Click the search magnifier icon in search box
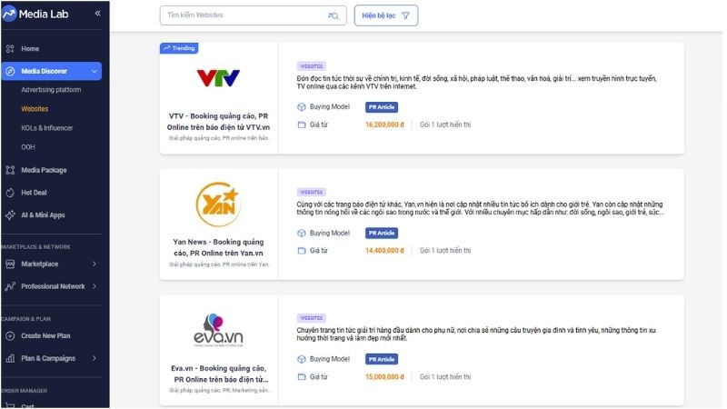 point(334,15)
